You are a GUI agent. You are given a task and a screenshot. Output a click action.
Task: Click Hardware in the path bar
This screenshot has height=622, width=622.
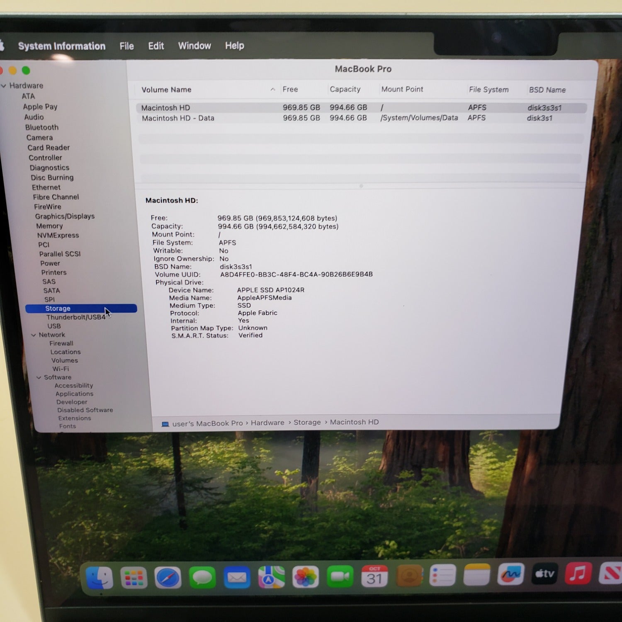coord(267,423)
